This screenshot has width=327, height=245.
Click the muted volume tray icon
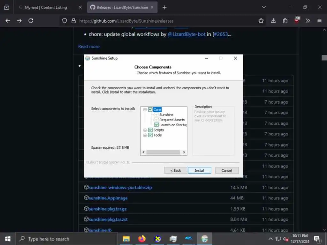[x=286, y=239]
